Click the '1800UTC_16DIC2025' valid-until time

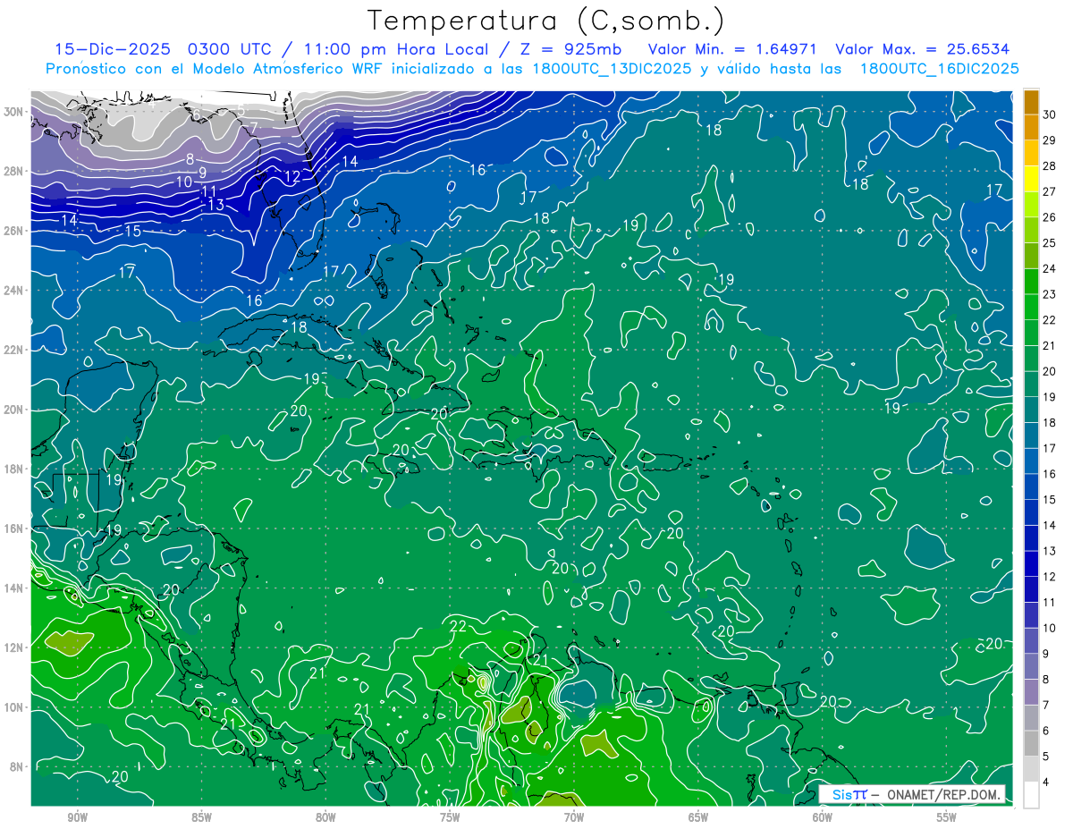940,68
